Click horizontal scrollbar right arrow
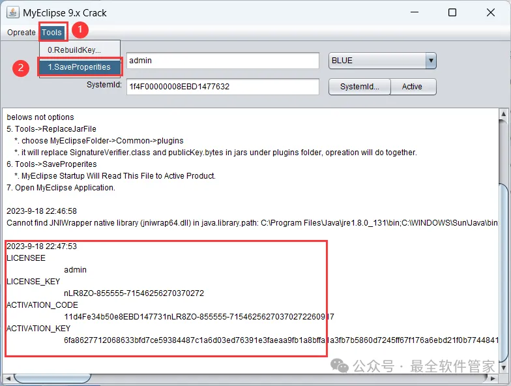Screen dimensions: 511x386 point(493,378)
